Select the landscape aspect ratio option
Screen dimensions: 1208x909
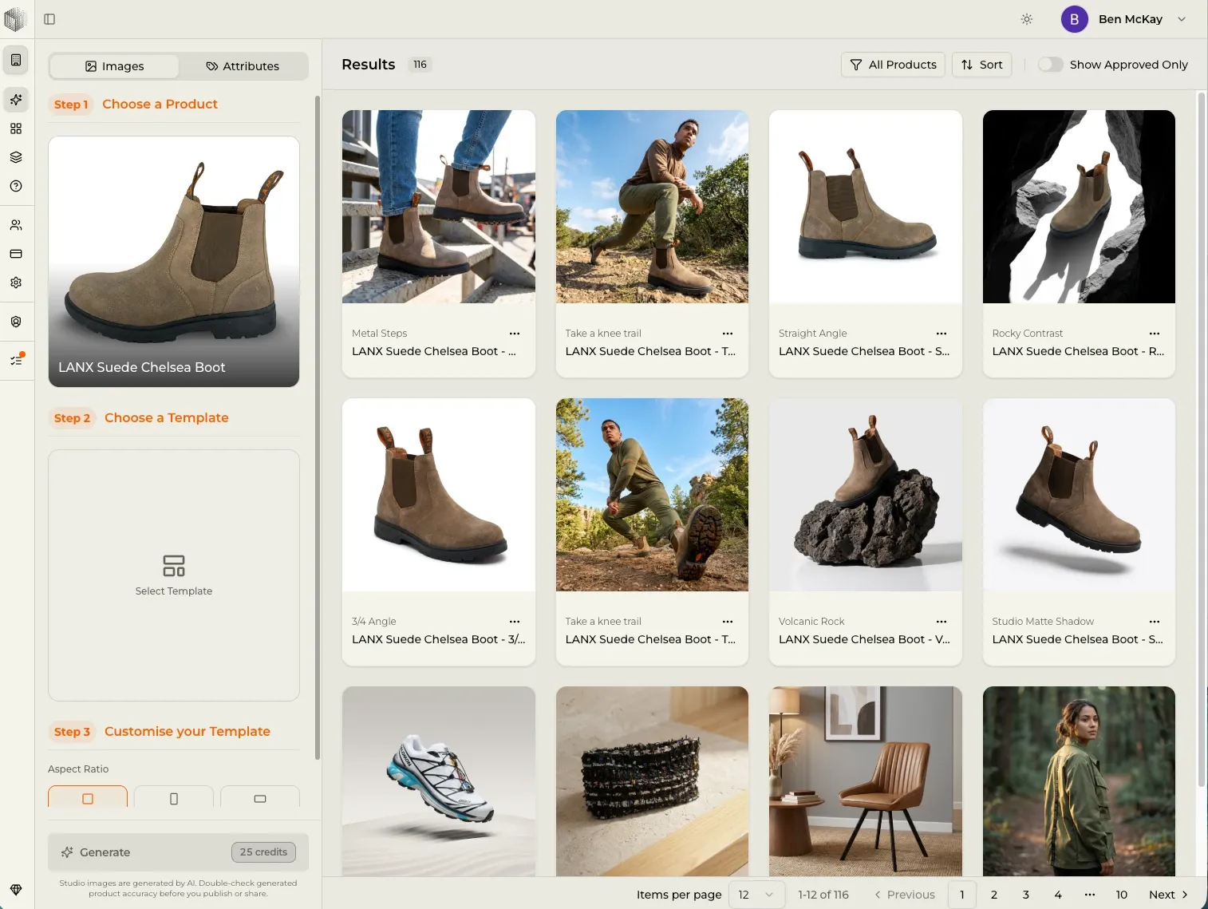coord(260,797)
